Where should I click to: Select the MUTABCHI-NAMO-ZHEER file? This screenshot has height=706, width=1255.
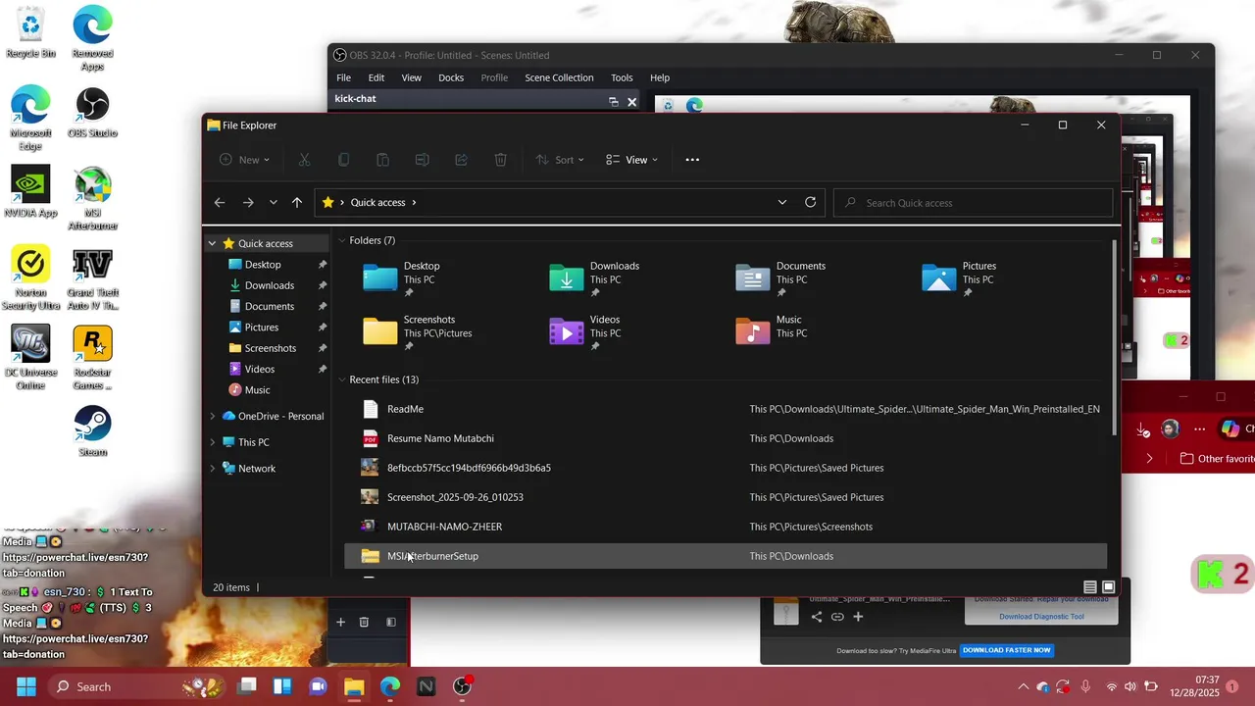coord(726,527)
